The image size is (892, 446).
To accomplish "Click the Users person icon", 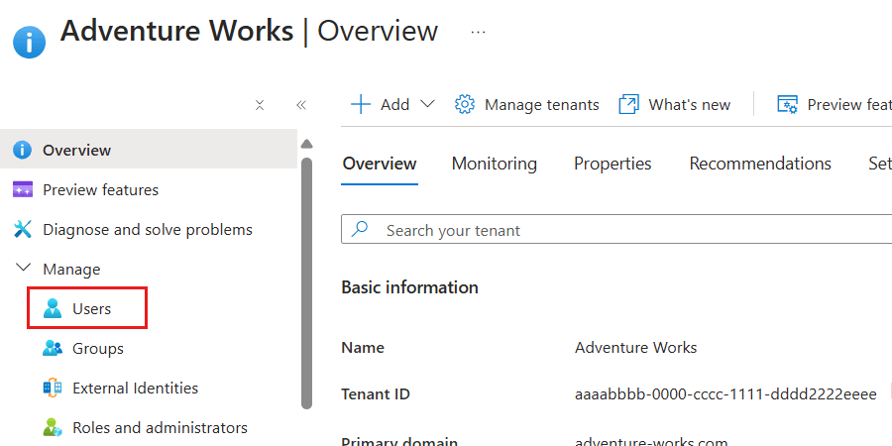I will [53, 309].
